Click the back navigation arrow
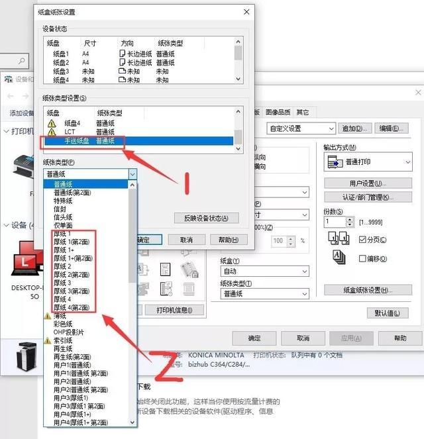Viewport: 424px width, 439px height. coord(11,96)
